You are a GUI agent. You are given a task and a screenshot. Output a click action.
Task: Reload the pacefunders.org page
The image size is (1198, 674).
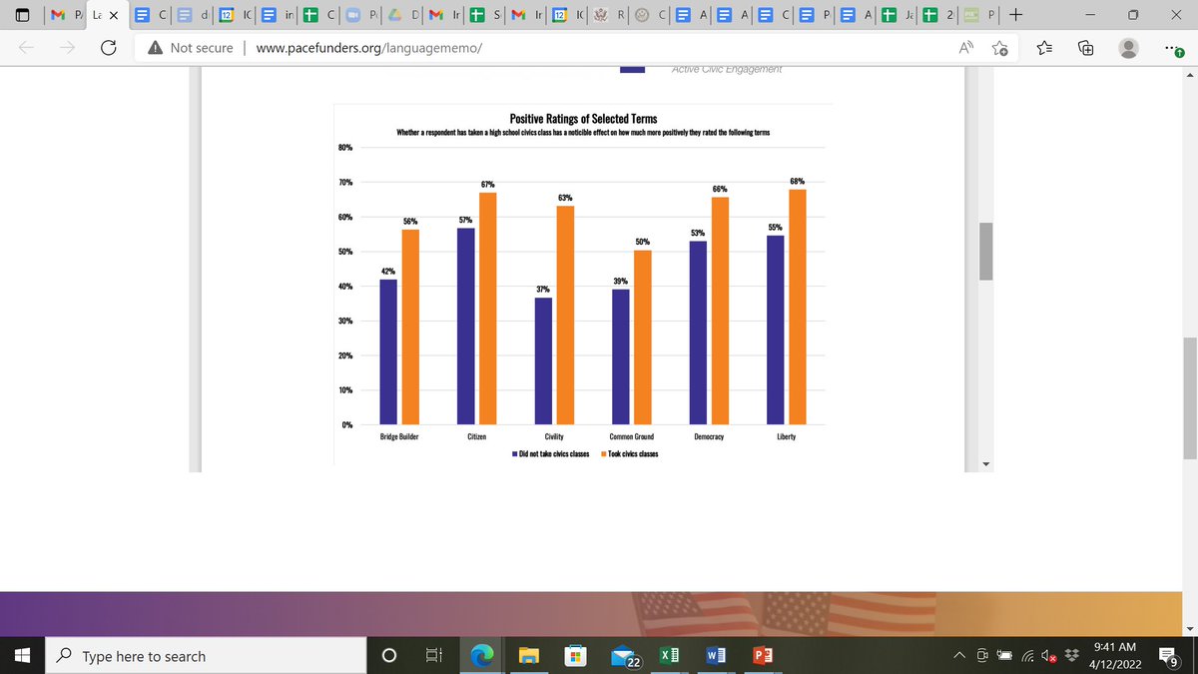tap(109, 47)
